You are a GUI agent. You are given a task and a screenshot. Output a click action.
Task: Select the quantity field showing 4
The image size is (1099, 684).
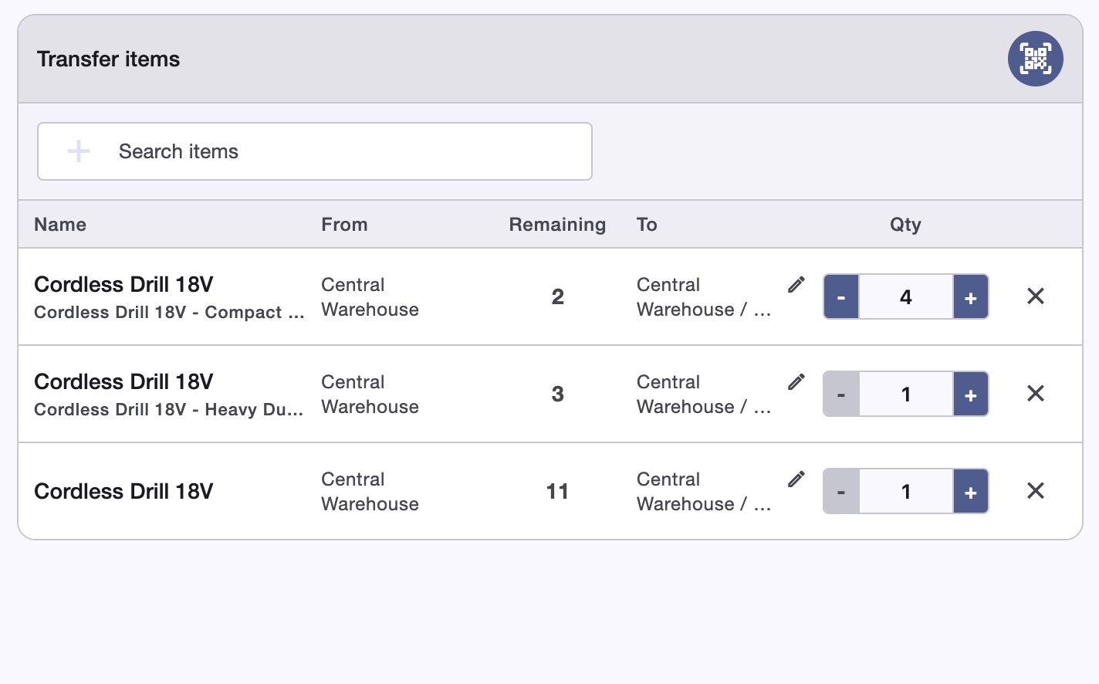click(x=906, y=296)
